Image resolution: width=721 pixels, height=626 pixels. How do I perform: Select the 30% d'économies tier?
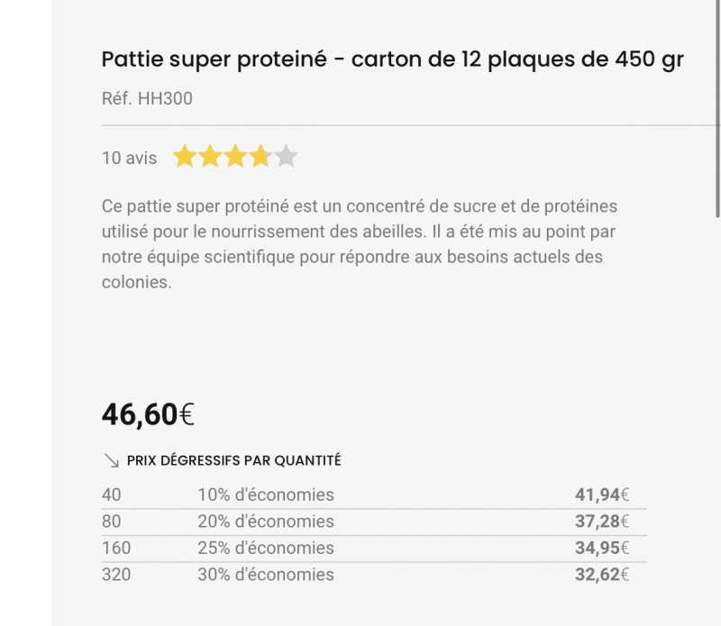tap(266, 575)
